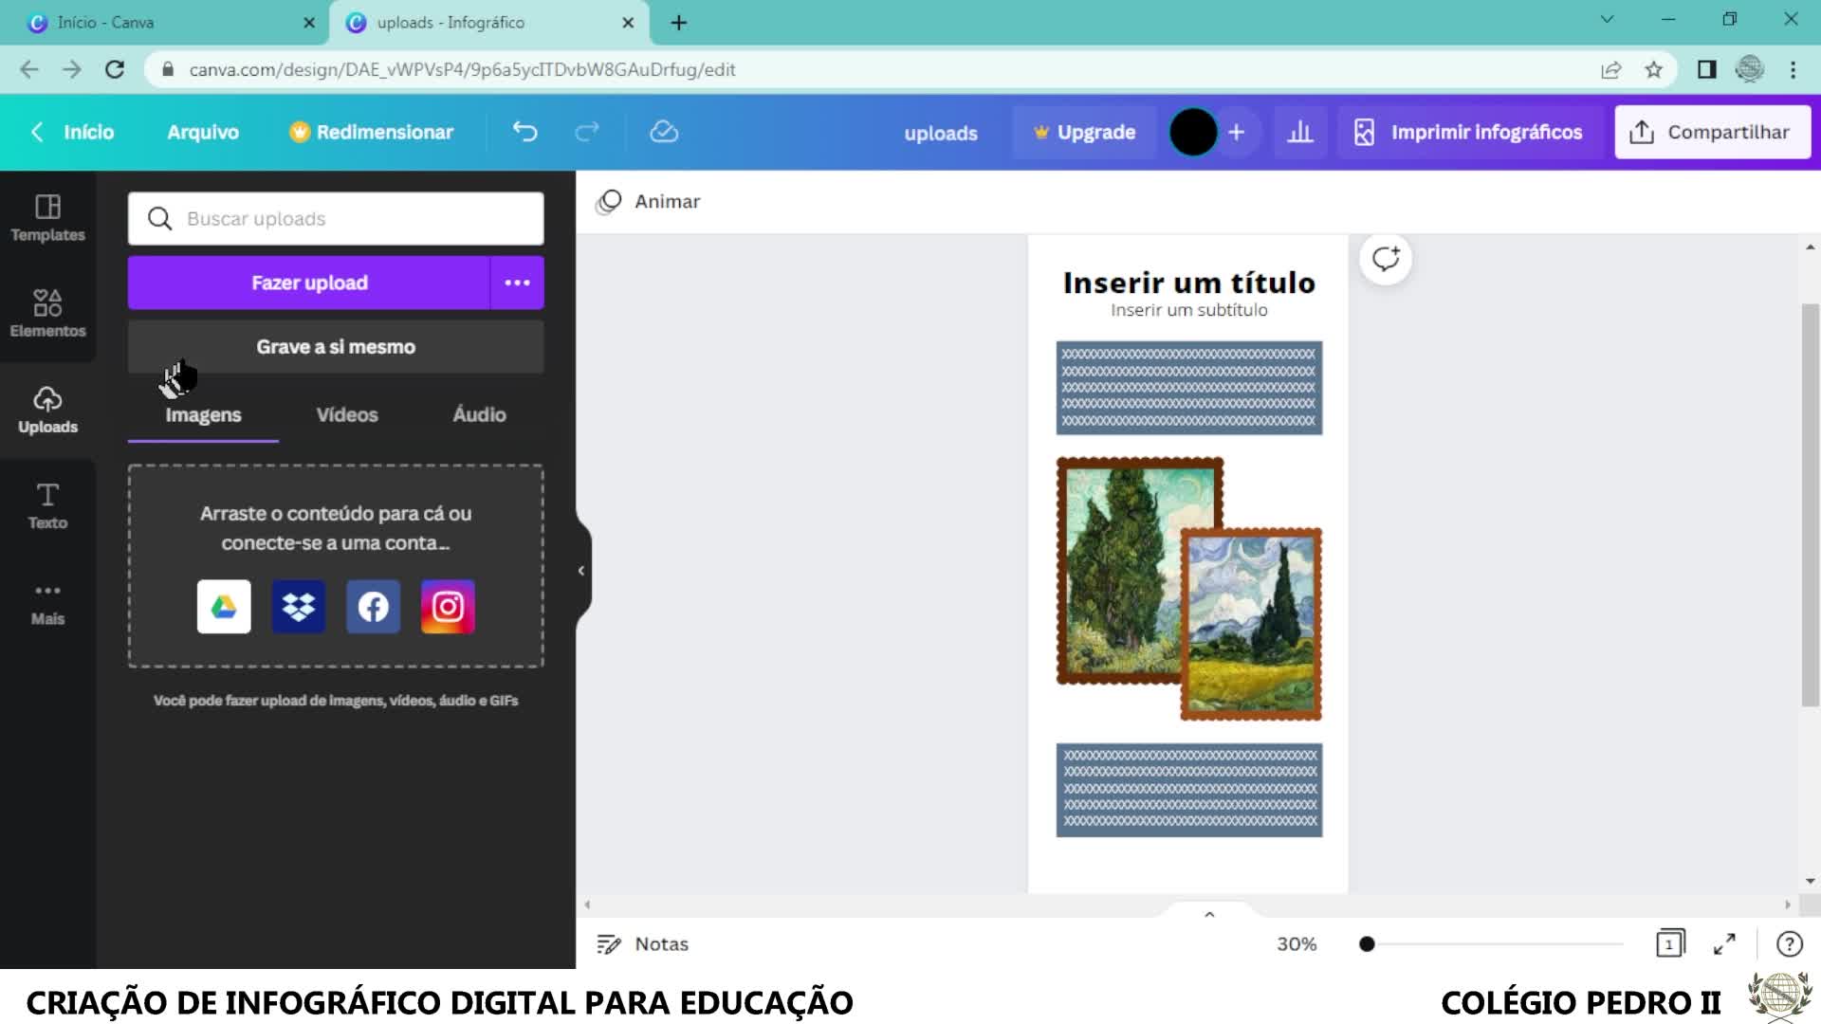Click Imprimir infográficos button
Viewport: 1821px width, 1024px height.
(1468, 132)
